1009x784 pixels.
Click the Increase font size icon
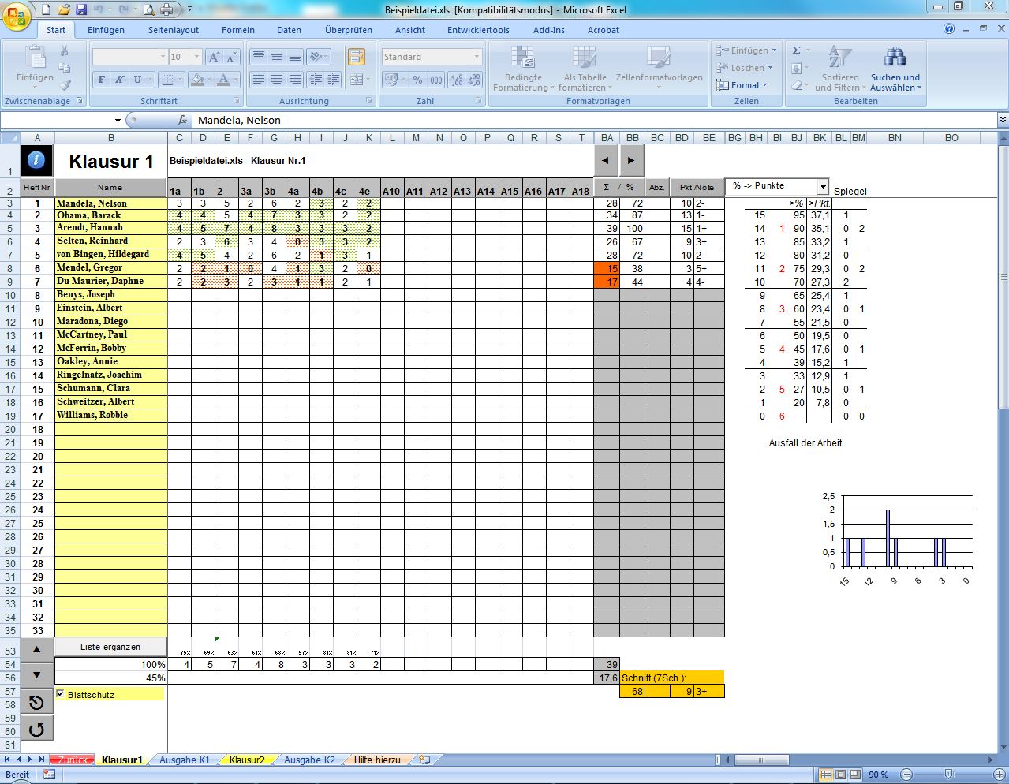pyautogui.click(x=214, y=58)
